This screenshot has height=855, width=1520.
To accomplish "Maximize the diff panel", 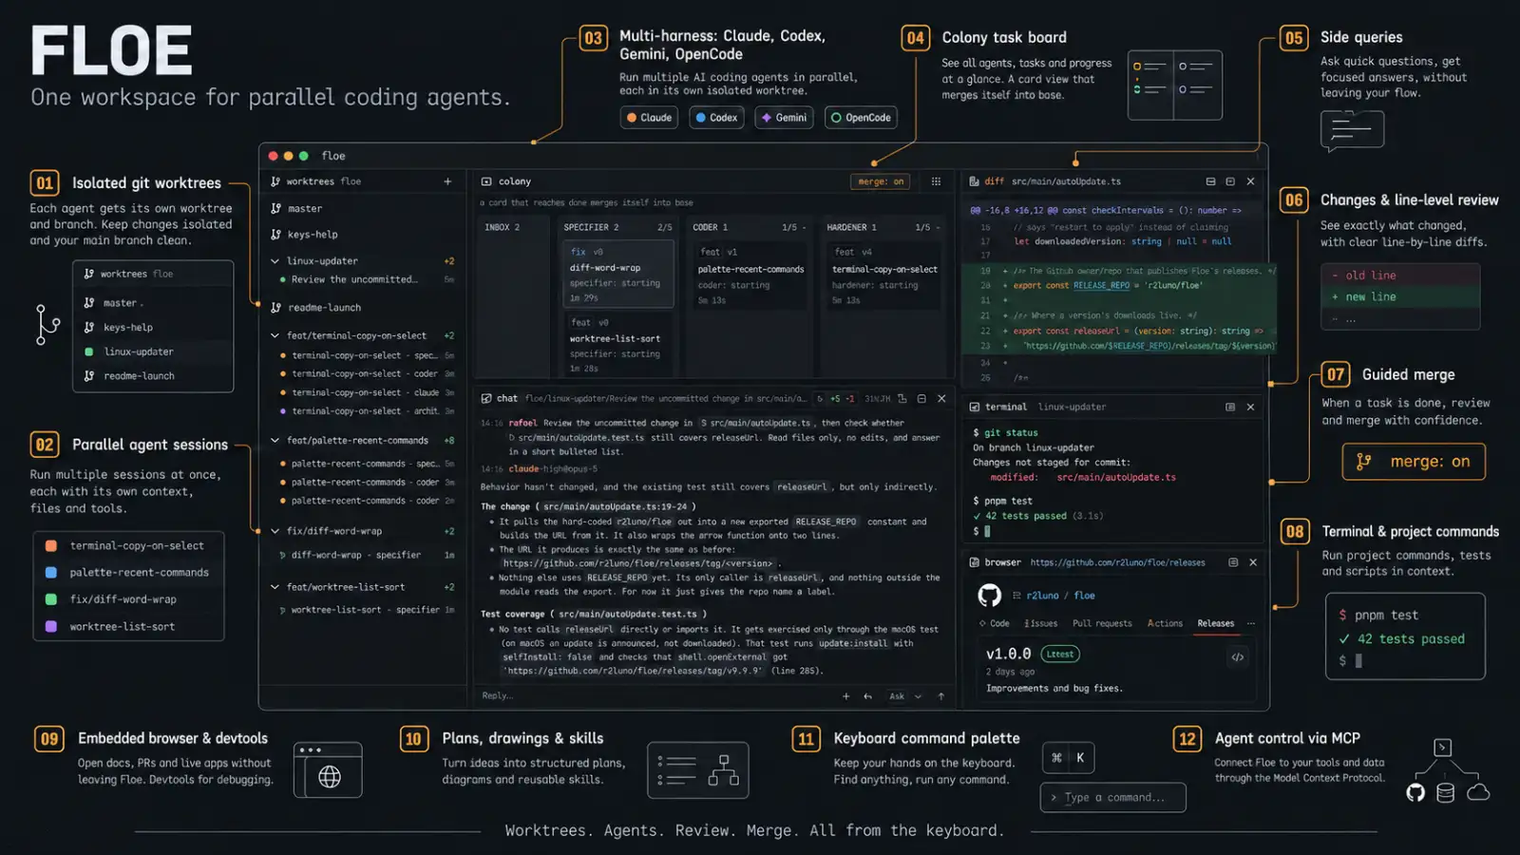I will coord(1230,181).
